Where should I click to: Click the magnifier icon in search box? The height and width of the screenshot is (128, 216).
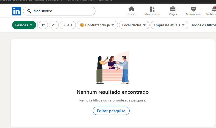click(29, 11)
